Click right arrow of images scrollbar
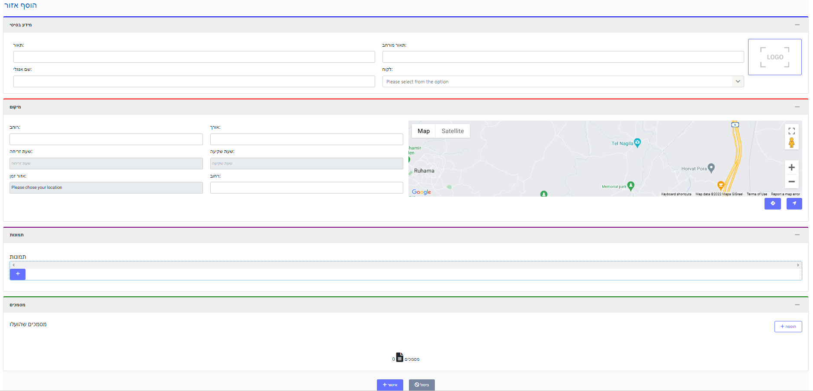813x391 pixels. click(x=798, y=265)
